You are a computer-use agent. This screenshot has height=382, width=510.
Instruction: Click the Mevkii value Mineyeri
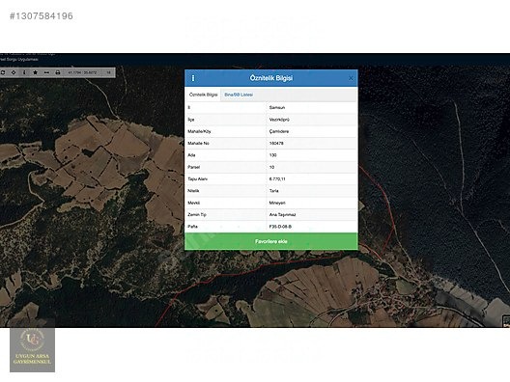pyautogui.click(x=277, y=203)
